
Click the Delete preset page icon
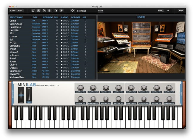(x=49, y=11)
